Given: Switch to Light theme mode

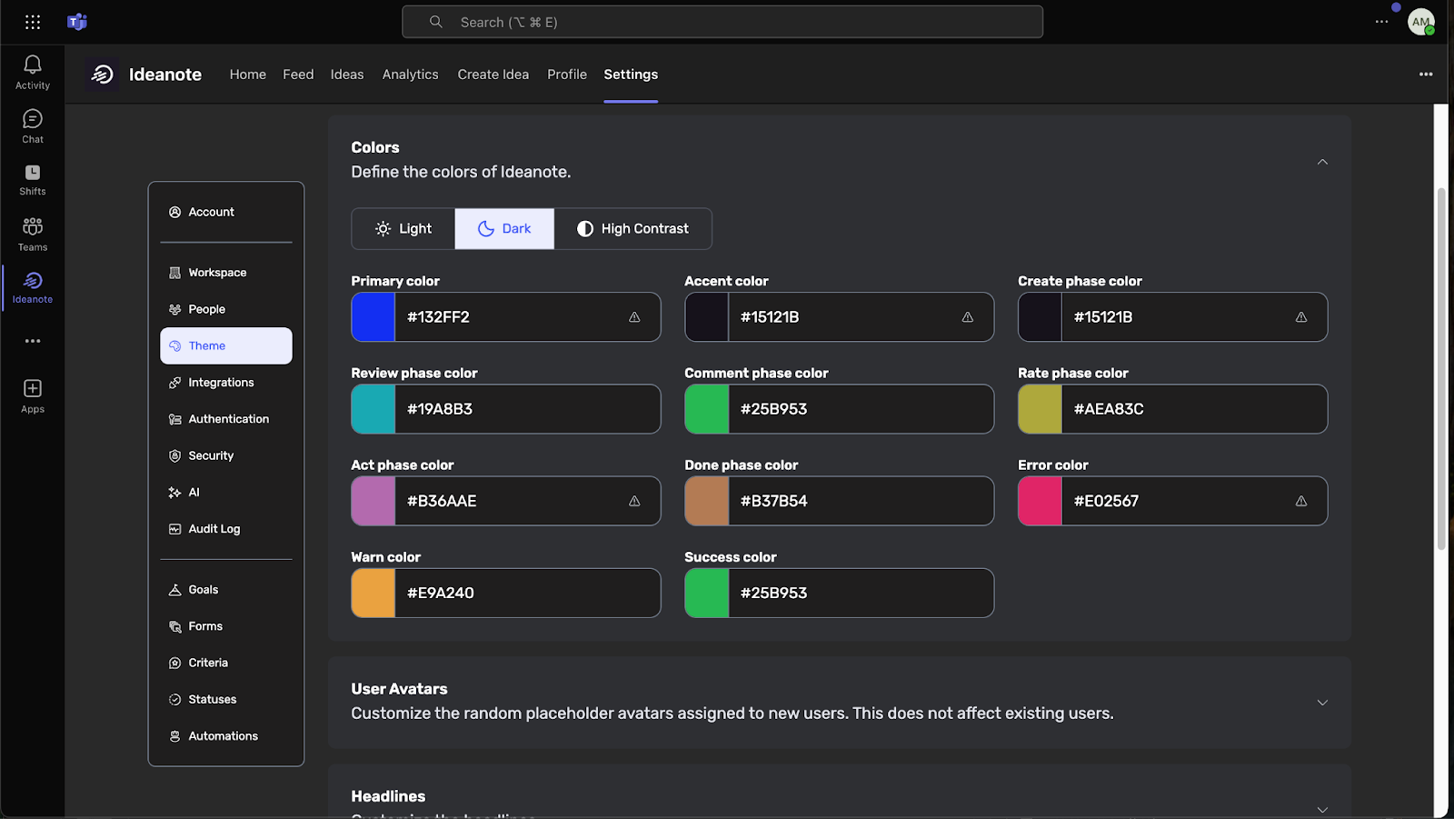Looking at the screenshot, I should coord(403,229).
